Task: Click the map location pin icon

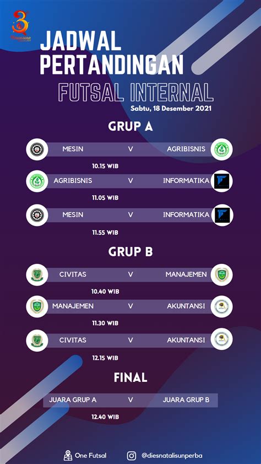Action: tap(68, 455)
